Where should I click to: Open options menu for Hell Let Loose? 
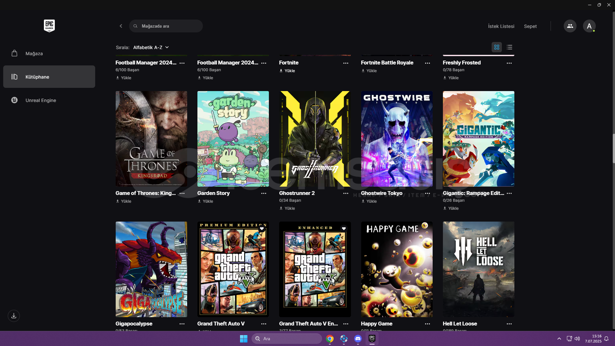pyautogui.click(x=509, y=324)
